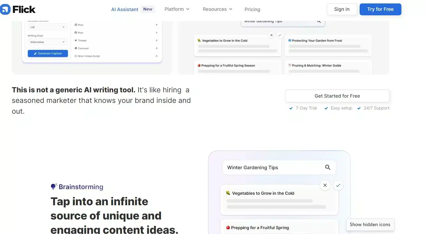
Task: Click the Sign In button
Action: (342, 9)
